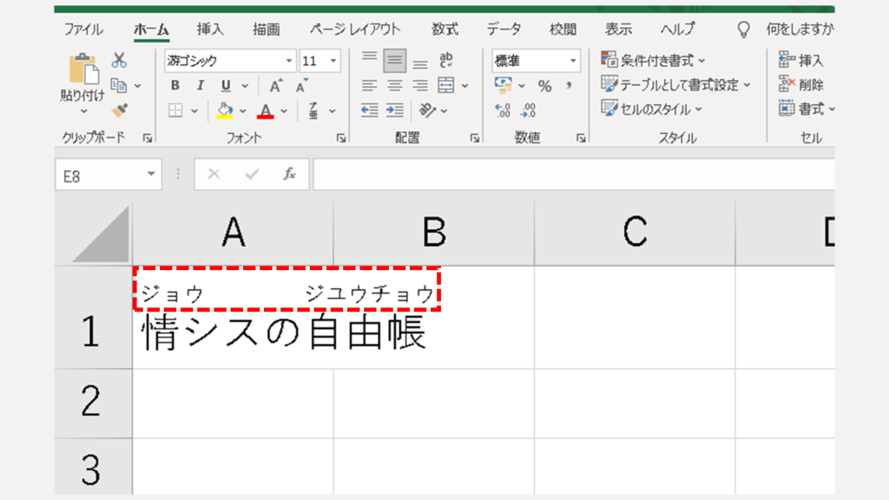Switch to the データ tab
Viewport: 889px width, 500px height.
pos(504,30)
